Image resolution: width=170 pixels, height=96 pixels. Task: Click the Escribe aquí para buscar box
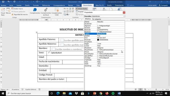tap(27, 93)
